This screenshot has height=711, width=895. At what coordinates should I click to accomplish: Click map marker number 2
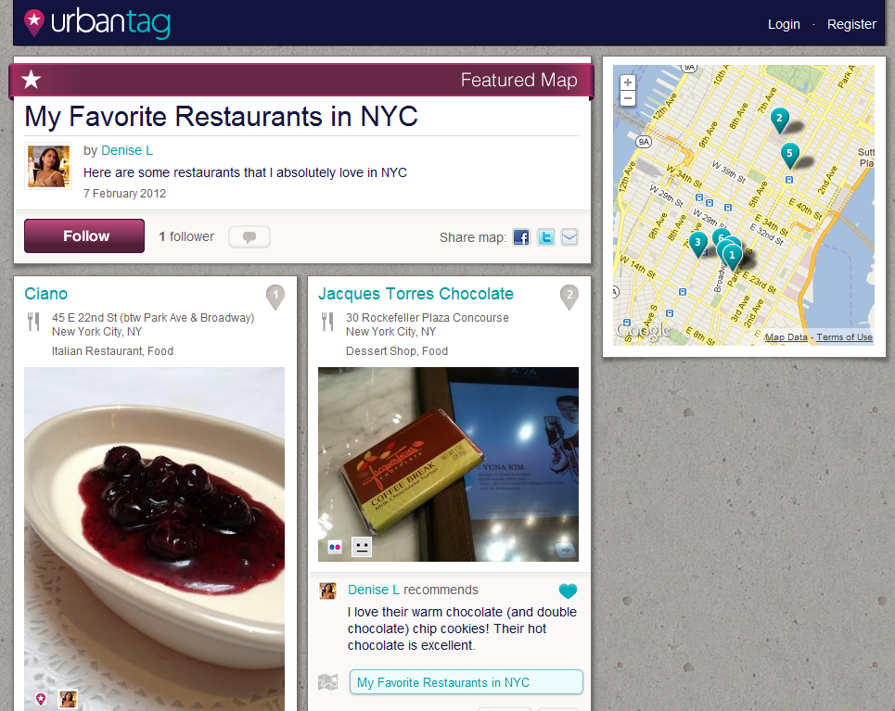pos(779,121)
